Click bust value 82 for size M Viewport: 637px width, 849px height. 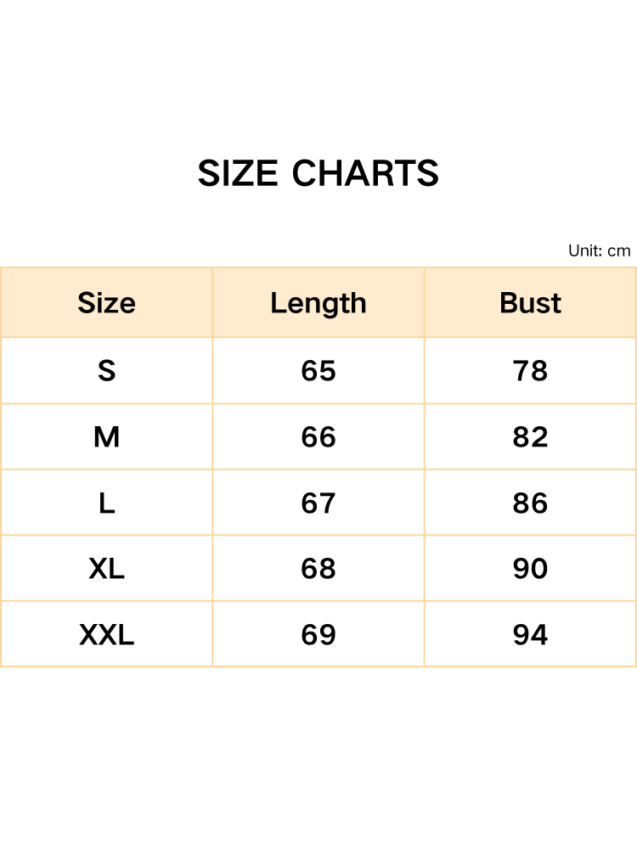(x=530, y=437)
